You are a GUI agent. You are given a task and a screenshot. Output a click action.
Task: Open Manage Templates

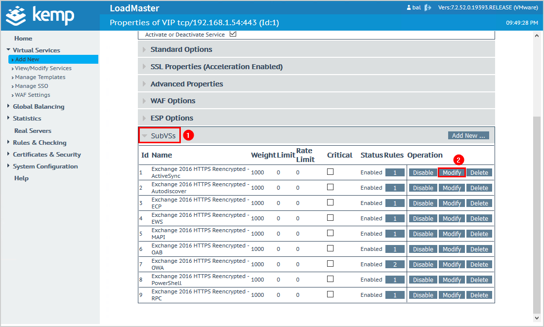40,77
